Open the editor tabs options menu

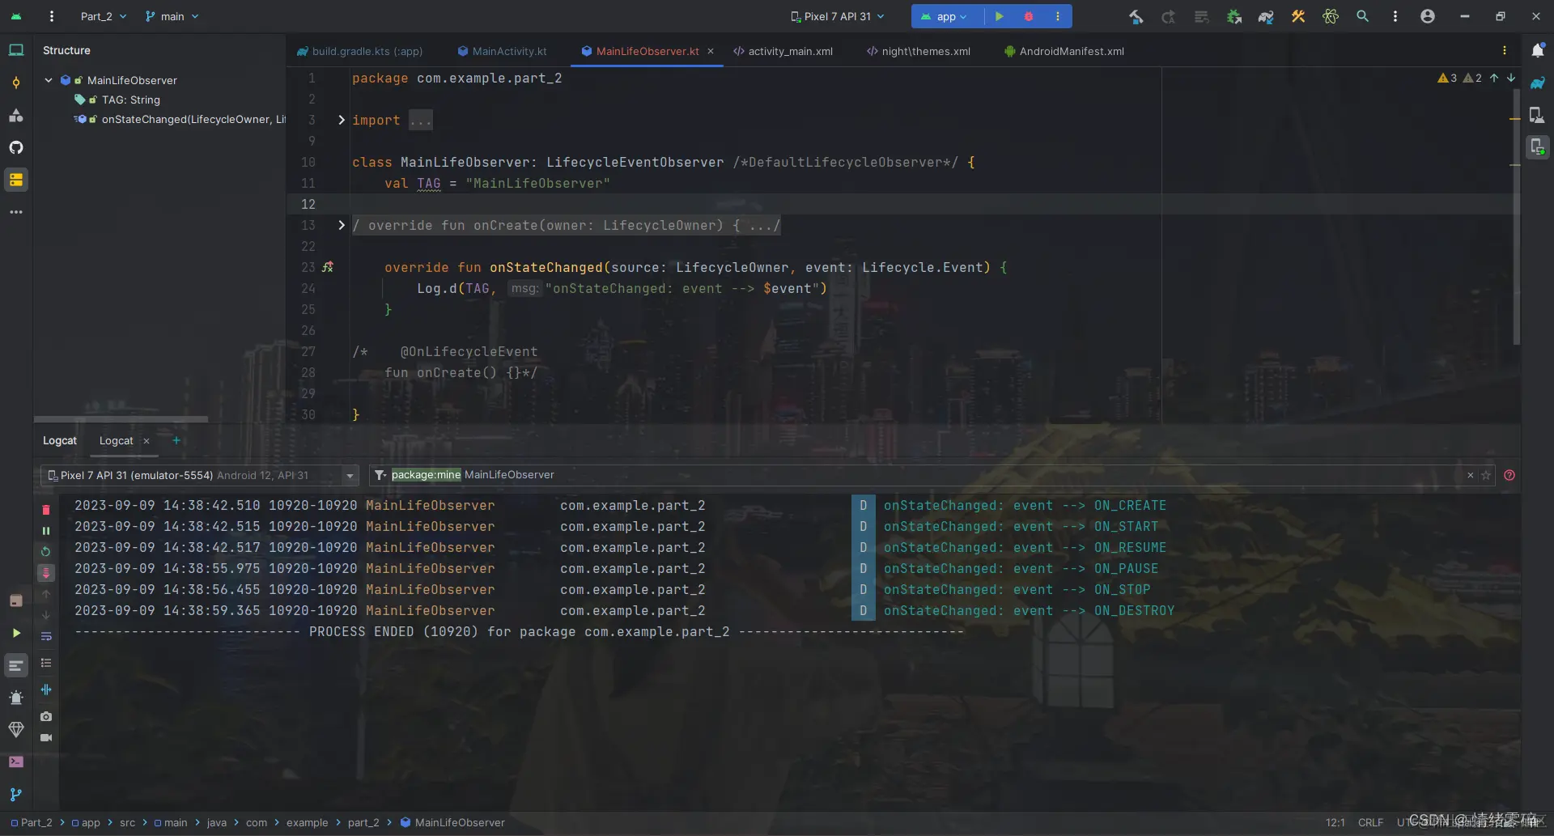point(1505,51)
